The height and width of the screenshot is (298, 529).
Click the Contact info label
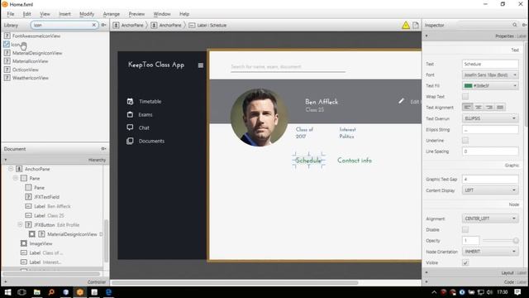click(x=355, y=161)
